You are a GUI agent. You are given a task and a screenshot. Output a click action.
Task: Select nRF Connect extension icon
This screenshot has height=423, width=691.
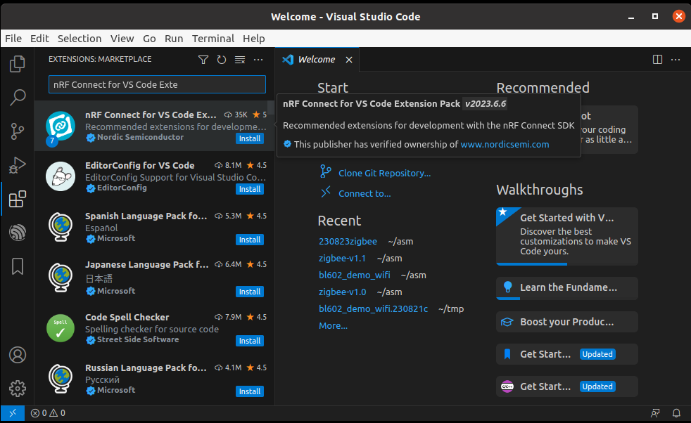[x=61, y=126]
